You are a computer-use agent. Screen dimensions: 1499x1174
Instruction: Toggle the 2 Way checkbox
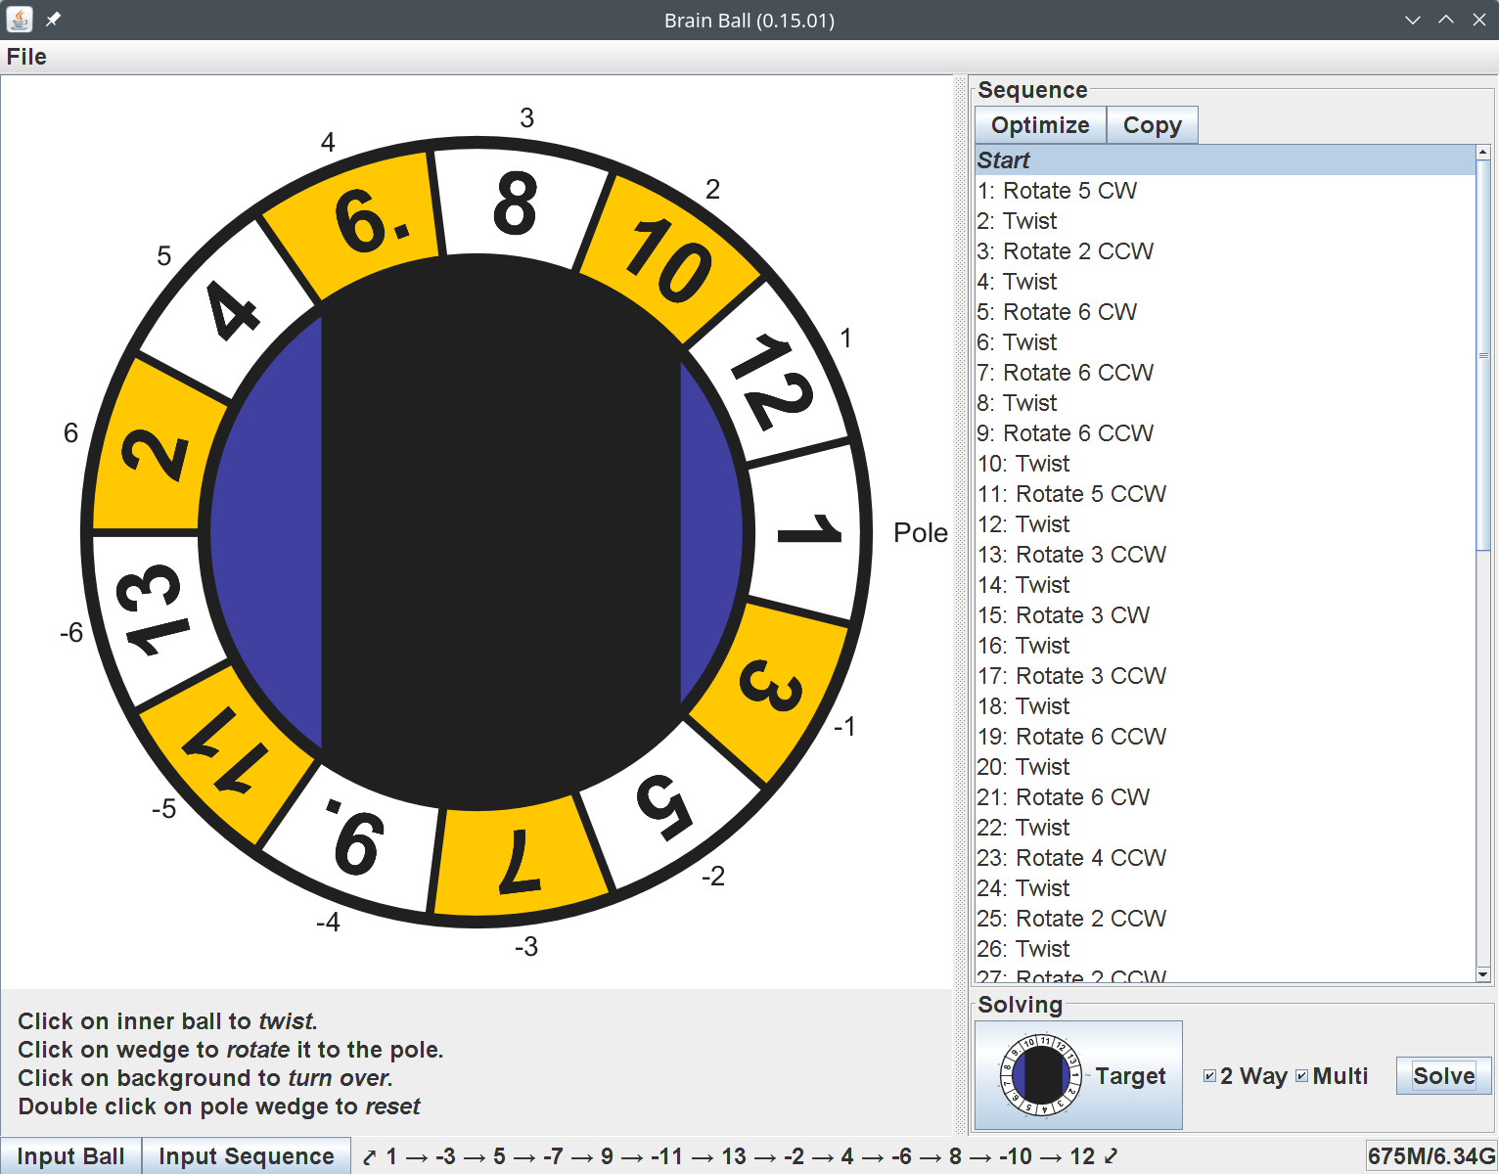(1210, 1076)
